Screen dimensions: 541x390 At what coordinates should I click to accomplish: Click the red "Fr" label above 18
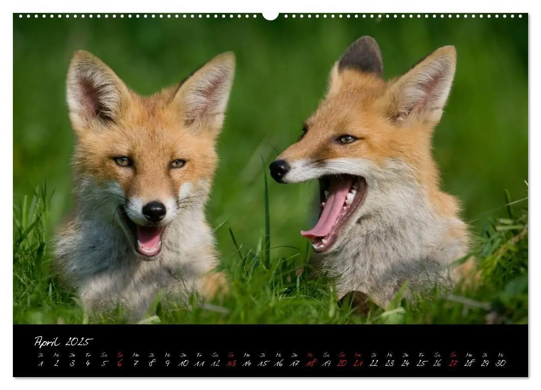310,355
